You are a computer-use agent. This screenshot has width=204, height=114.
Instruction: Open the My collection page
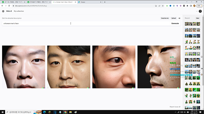coord(18,11)
